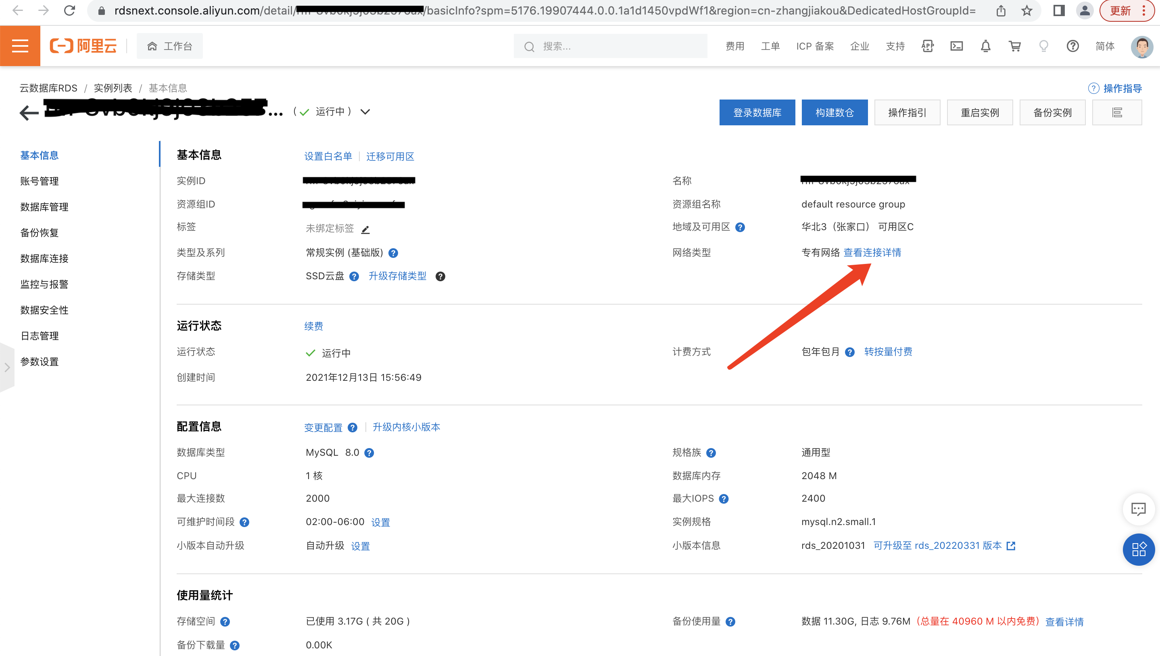This screenshot has height=656, width=1160.
Task: Open the 工单 menu
Action: (x=770, y=46)
